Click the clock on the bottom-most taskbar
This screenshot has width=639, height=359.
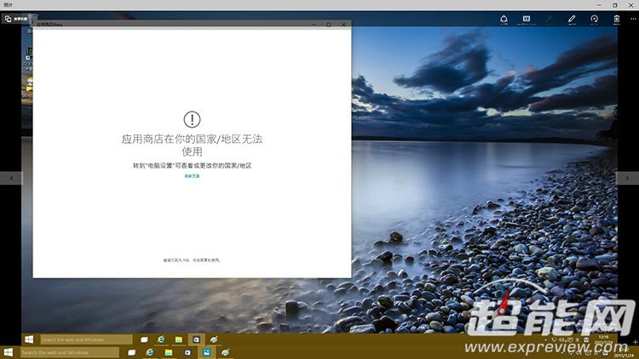605,352
